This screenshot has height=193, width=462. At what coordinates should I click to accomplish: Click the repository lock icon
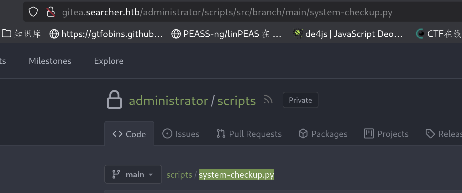coord(114,100)
